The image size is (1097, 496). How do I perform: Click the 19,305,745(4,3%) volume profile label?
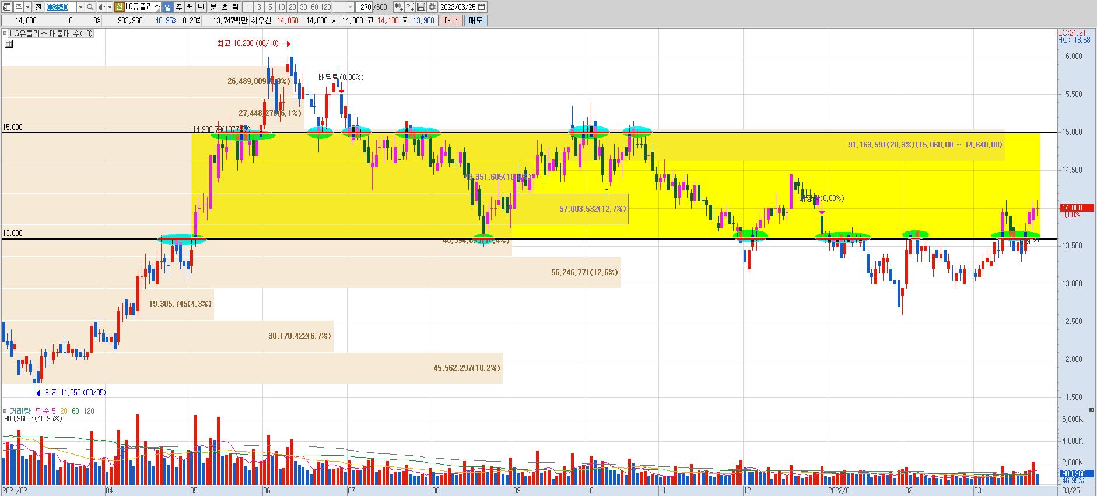click(x=181, y=304)
